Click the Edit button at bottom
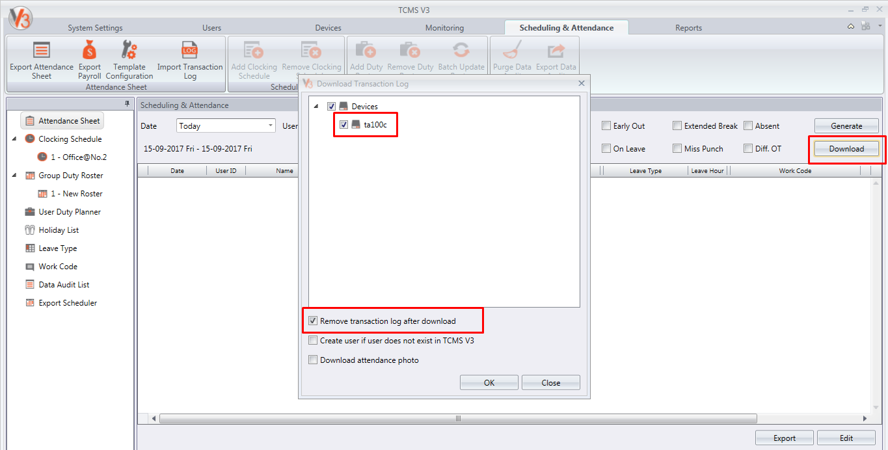The width and height of the screenshot is (888, 450). click(846, 438)
